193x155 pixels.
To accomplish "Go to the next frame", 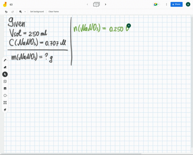I will click(x=105, y=4).
